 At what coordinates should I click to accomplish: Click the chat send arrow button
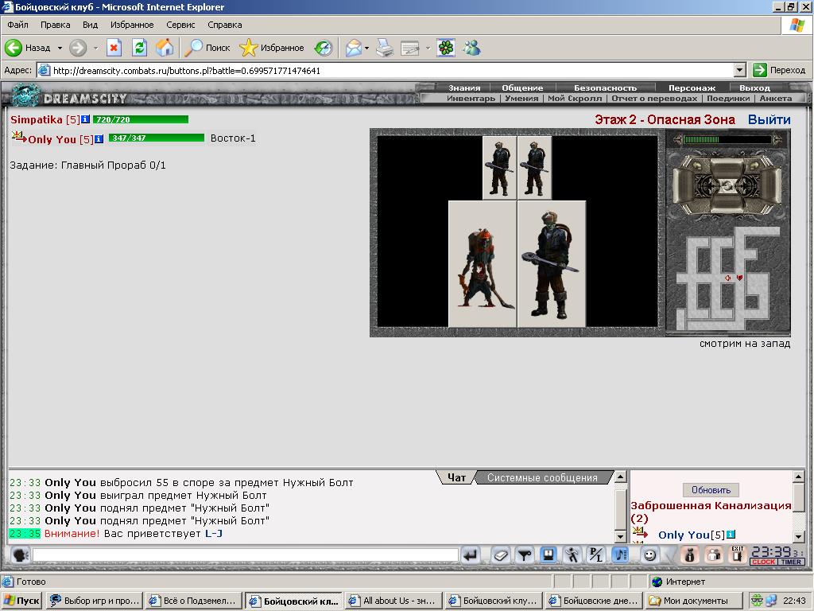click(471, 555)
